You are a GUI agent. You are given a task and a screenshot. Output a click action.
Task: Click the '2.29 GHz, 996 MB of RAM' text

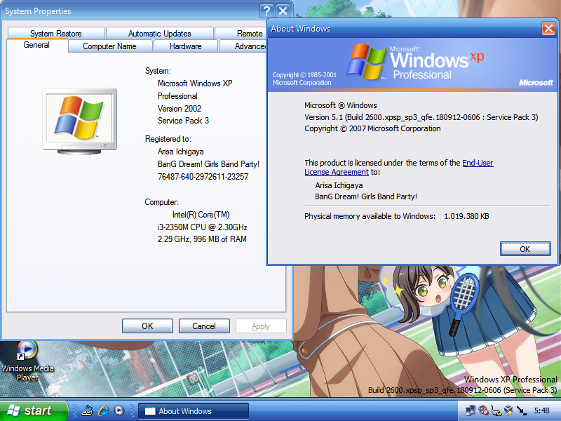coord(202,239)
